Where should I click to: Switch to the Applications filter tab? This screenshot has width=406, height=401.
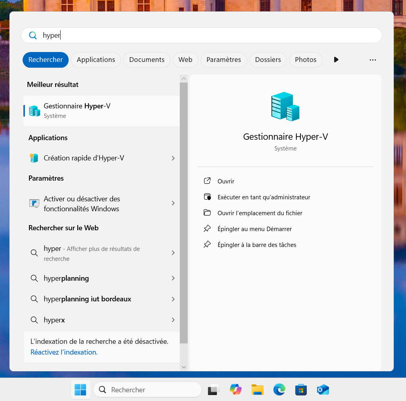96,60
